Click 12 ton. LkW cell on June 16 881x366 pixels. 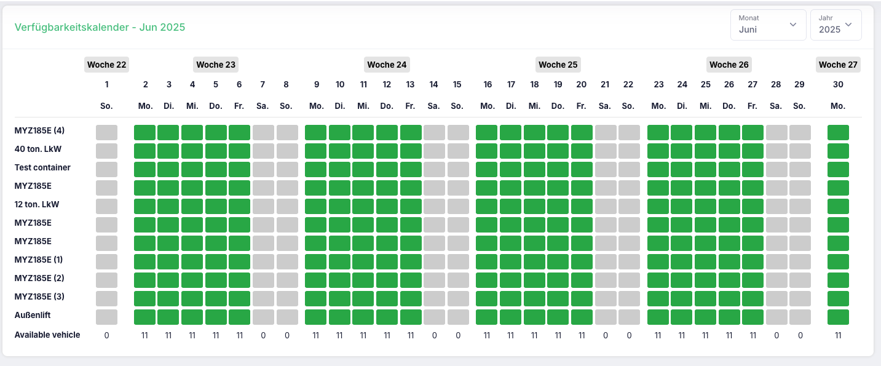tap(487, 206)
